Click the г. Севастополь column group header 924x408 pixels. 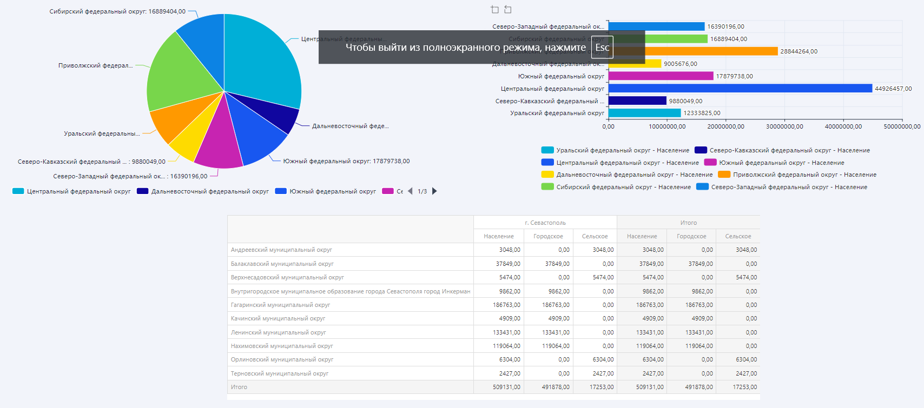click(545, 223)
